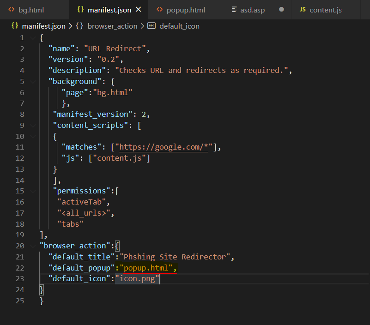The height and width of the screenshot is (325, 370).
Task: Switch to the popup.html tab
Action: [x=186, y=10]
